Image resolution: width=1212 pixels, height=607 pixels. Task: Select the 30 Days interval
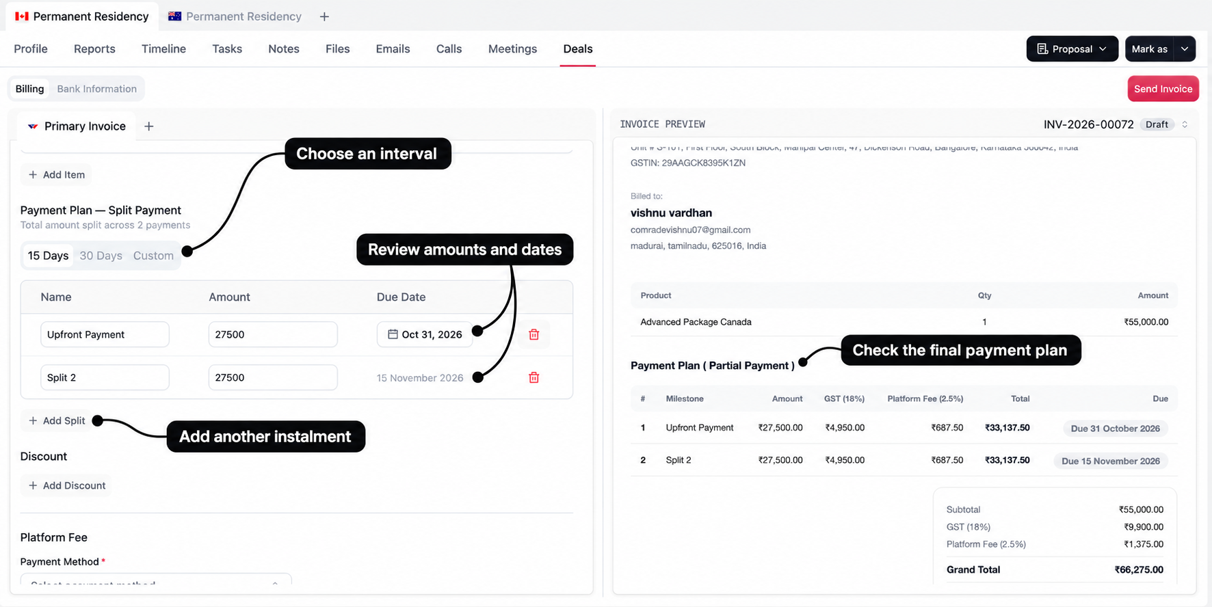coord(101,256)
